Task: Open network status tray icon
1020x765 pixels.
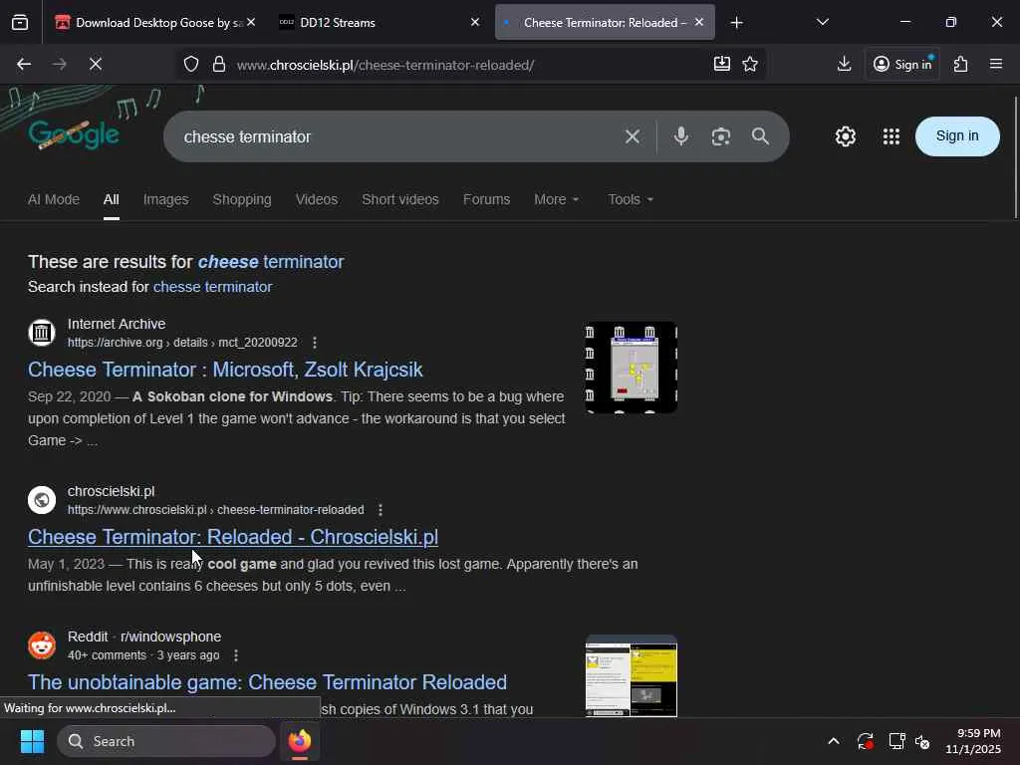Action: coord(896,741)
